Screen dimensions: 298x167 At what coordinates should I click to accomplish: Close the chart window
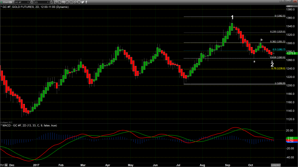coord(295,1)
